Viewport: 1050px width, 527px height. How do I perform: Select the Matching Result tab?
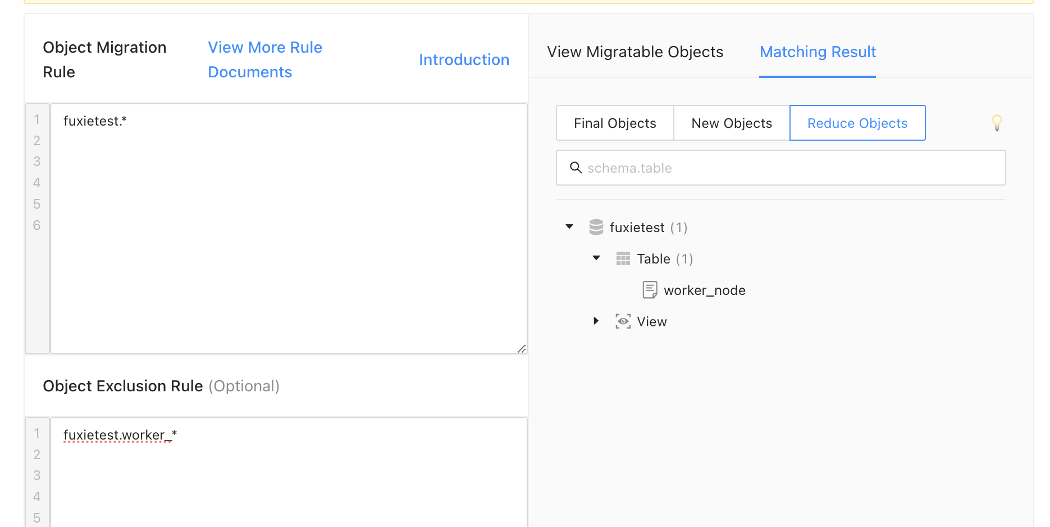click(818, 52)
